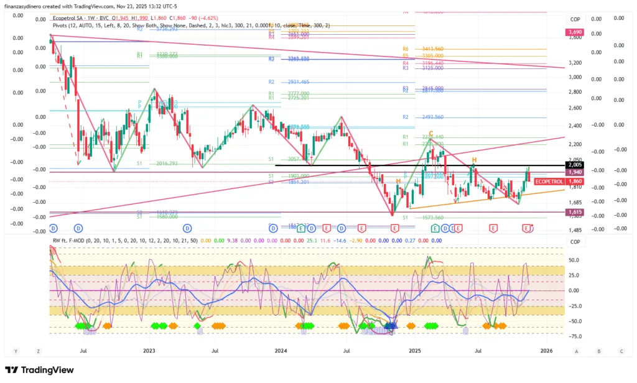Click the black 2,005 price level label
Screen dimensions: 637x383
click(x=574, y=165)
